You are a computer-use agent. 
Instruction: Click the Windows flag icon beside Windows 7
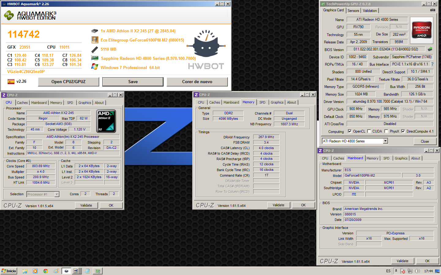pyautogui.click(x=95, y=67)
